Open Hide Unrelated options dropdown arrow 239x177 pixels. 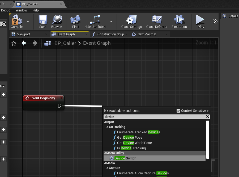coord(111,22)
